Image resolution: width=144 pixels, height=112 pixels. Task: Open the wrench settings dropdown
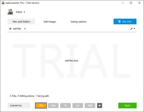(133, 29)
